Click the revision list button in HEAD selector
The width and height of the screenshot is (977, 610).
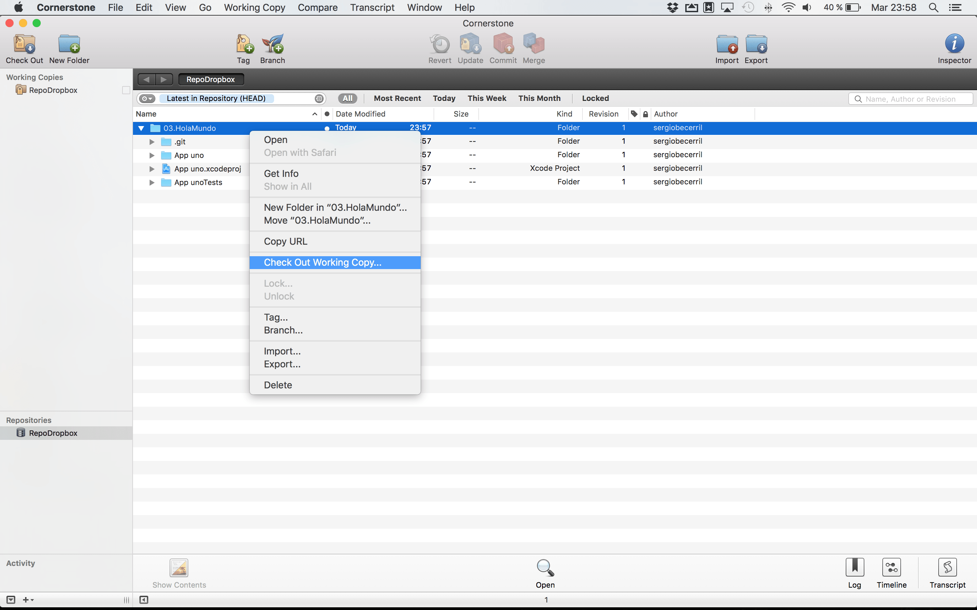tap(319, 98)
